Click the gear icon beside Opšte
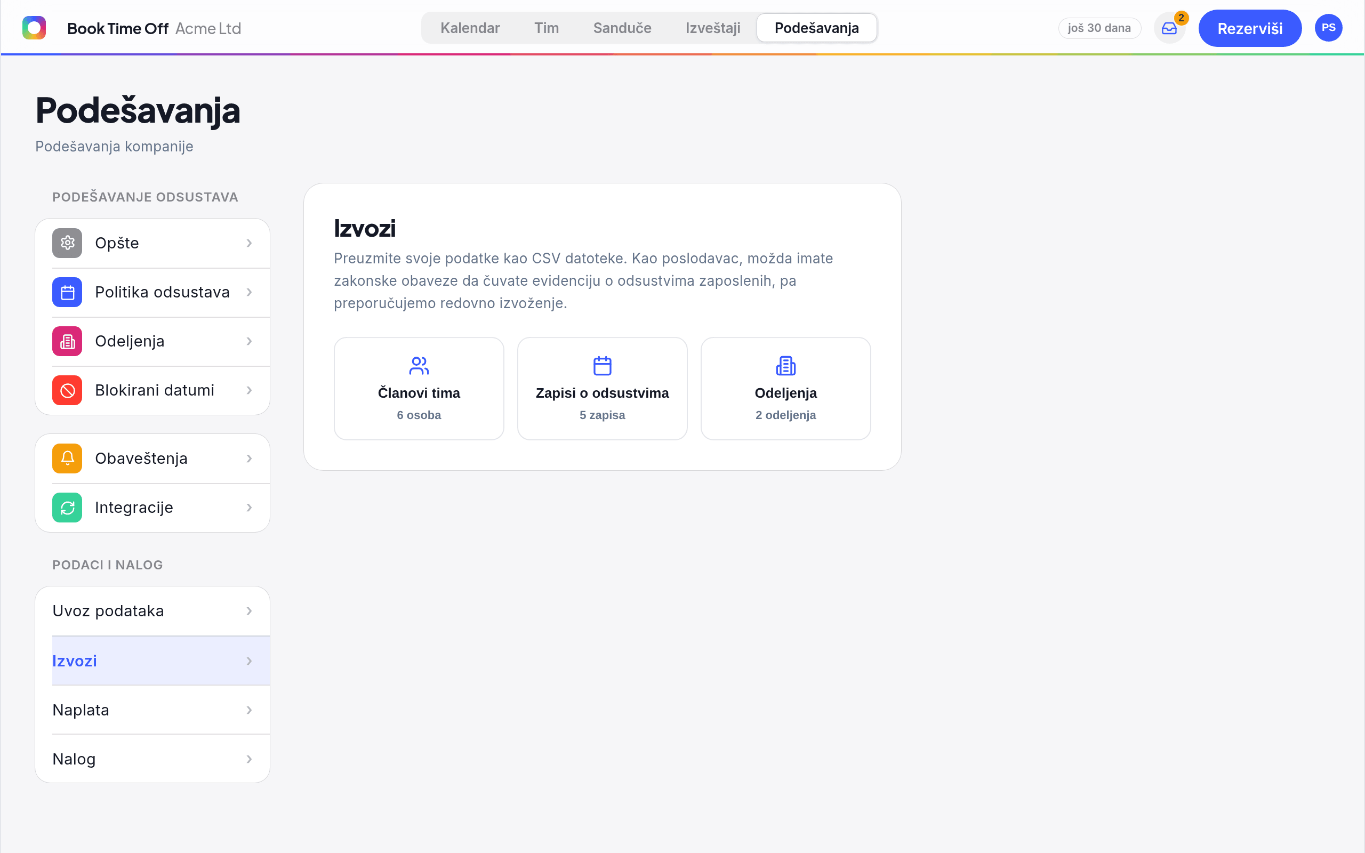The width and height of the screenshot is (1365, 853). coord(67,243)
